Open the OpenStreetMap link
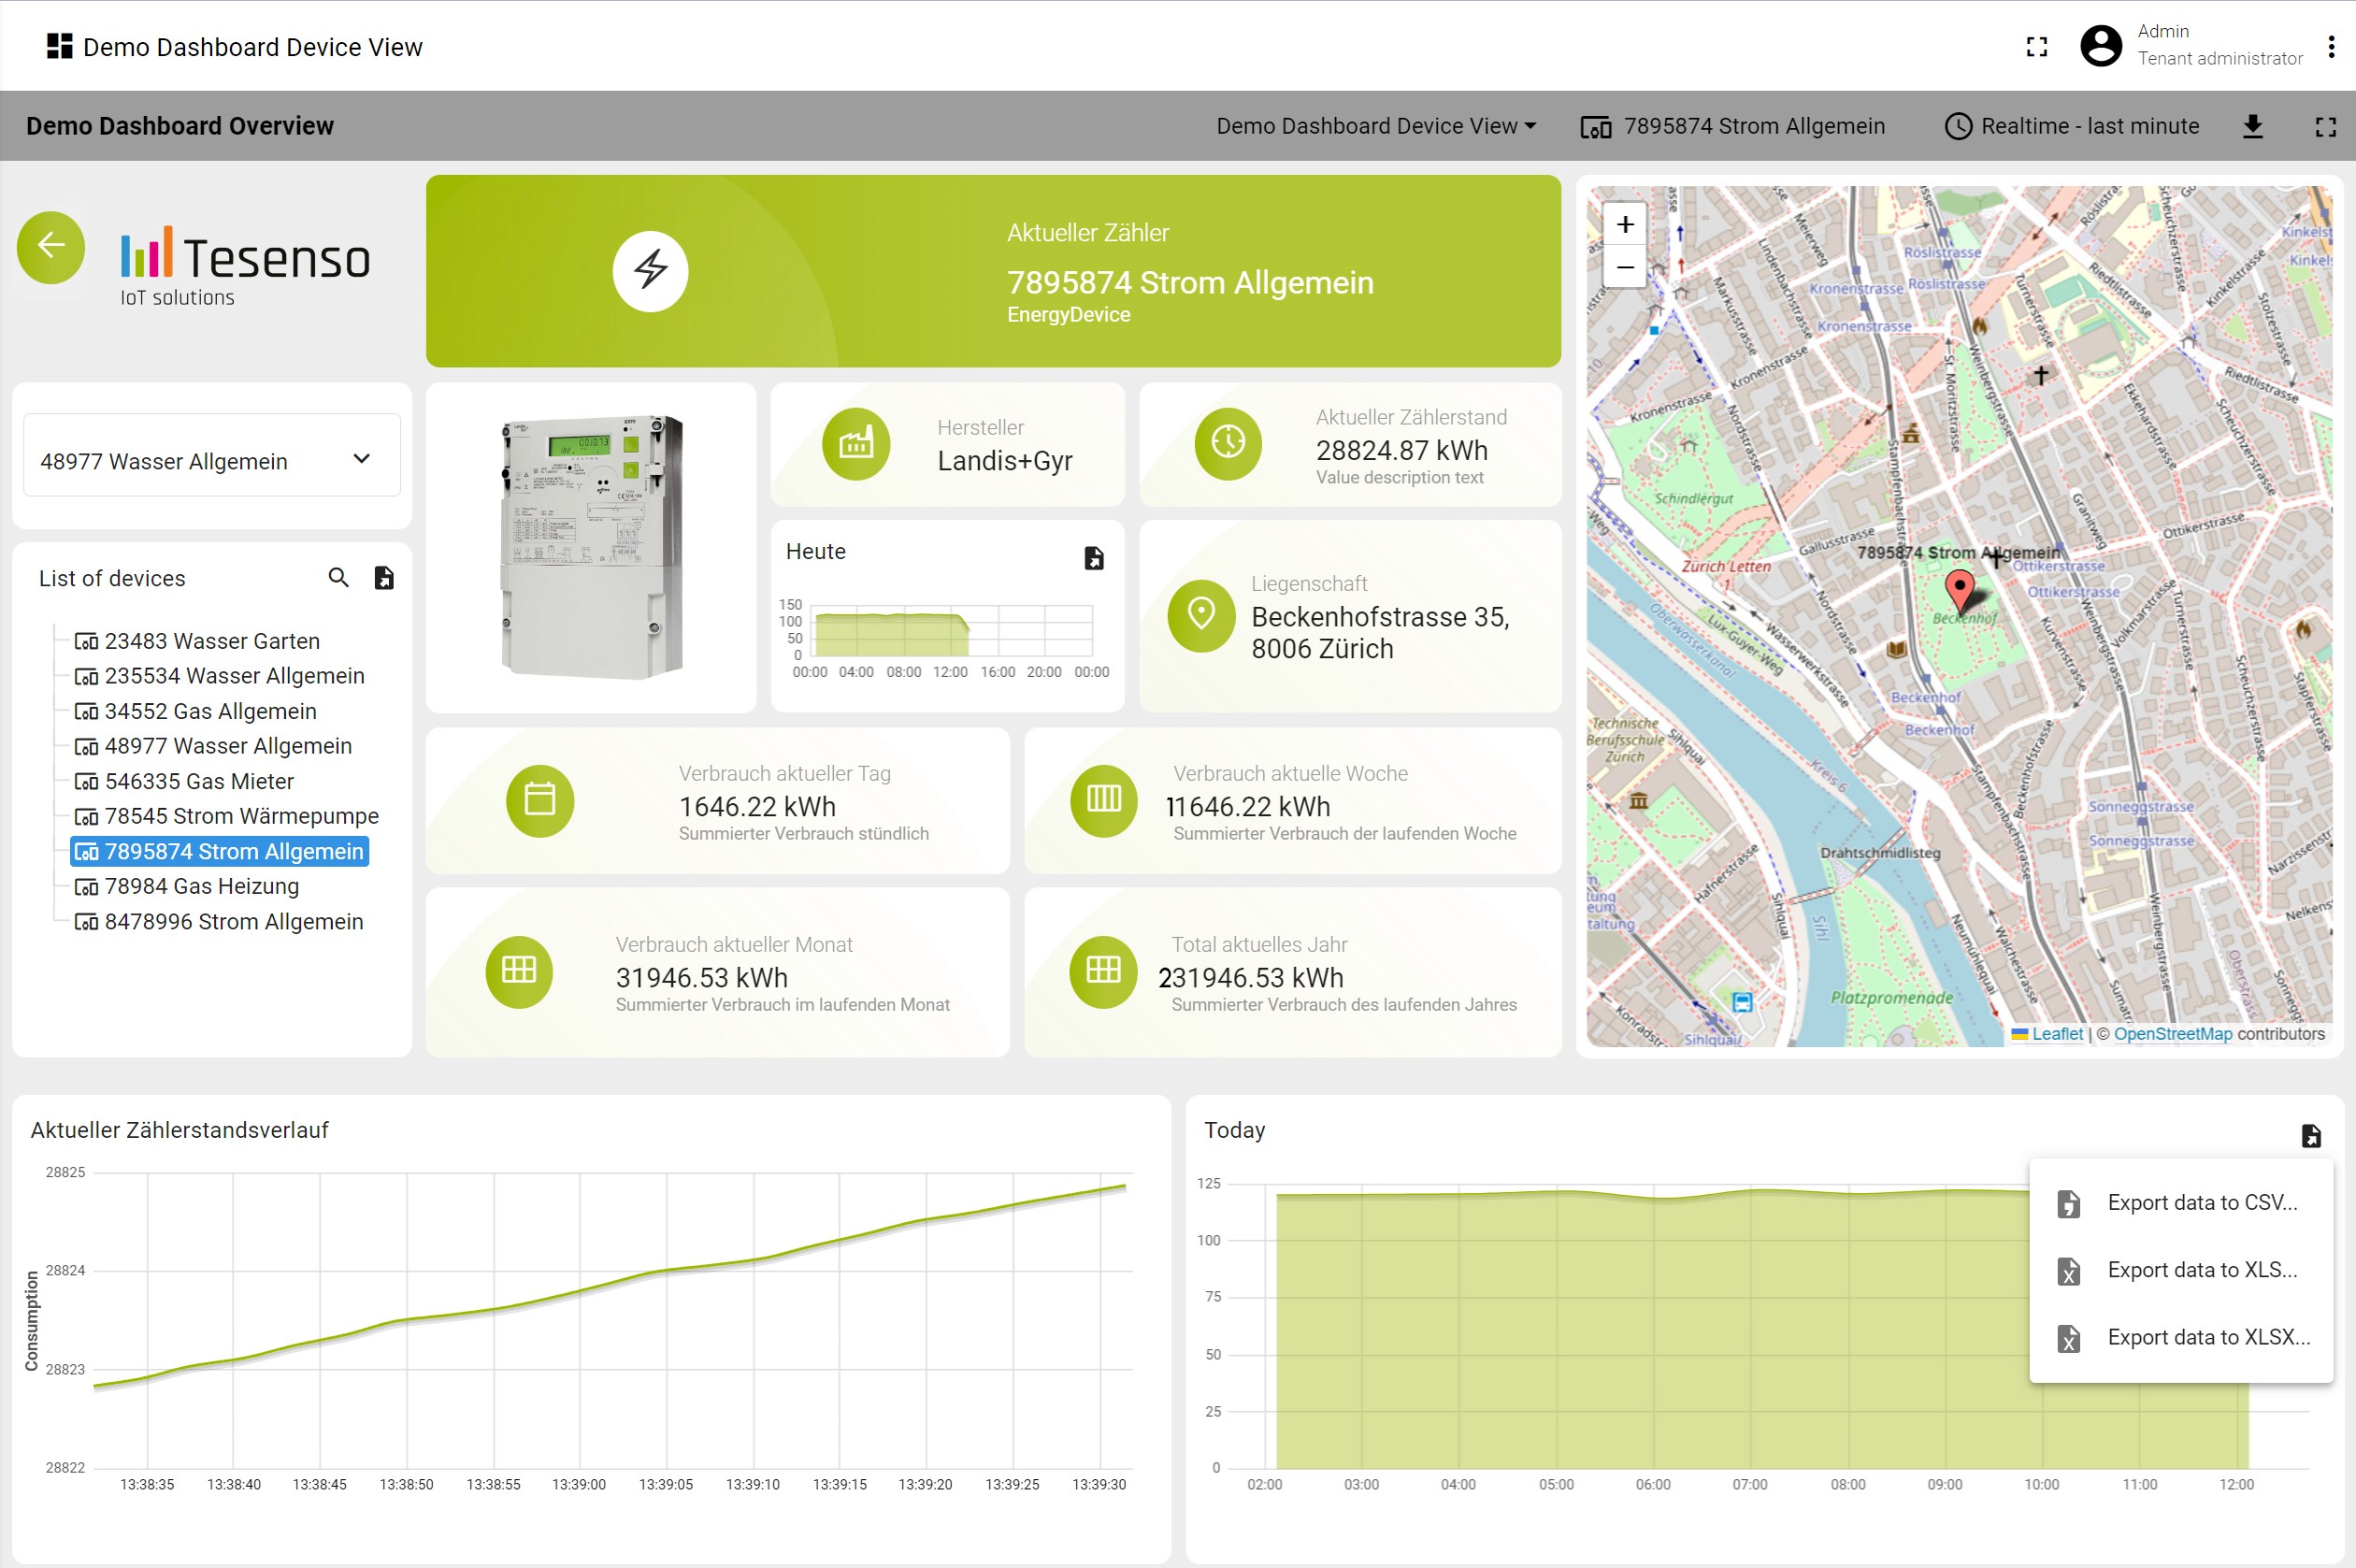This screenshot has width=2356, height=1568. [x=2172, y=1034]
